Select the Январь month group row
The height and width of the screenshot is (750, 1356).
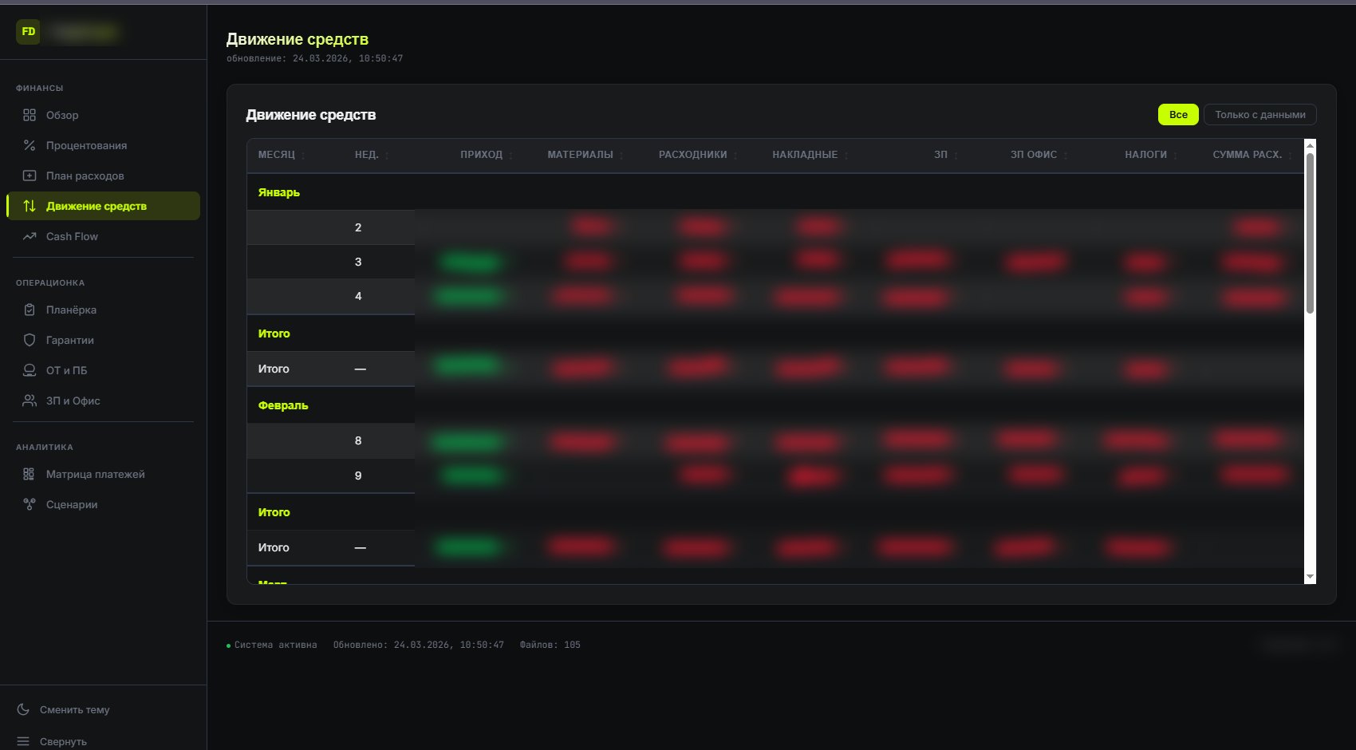click(775, 192)
